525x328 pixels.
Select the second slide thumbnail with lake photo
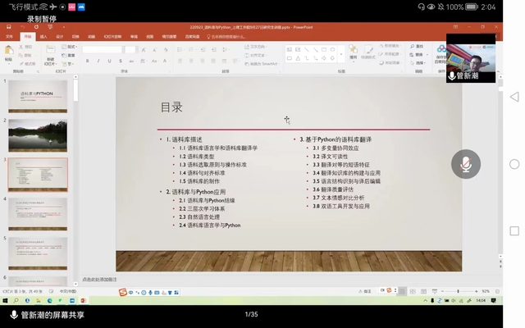tap(38, 134)
